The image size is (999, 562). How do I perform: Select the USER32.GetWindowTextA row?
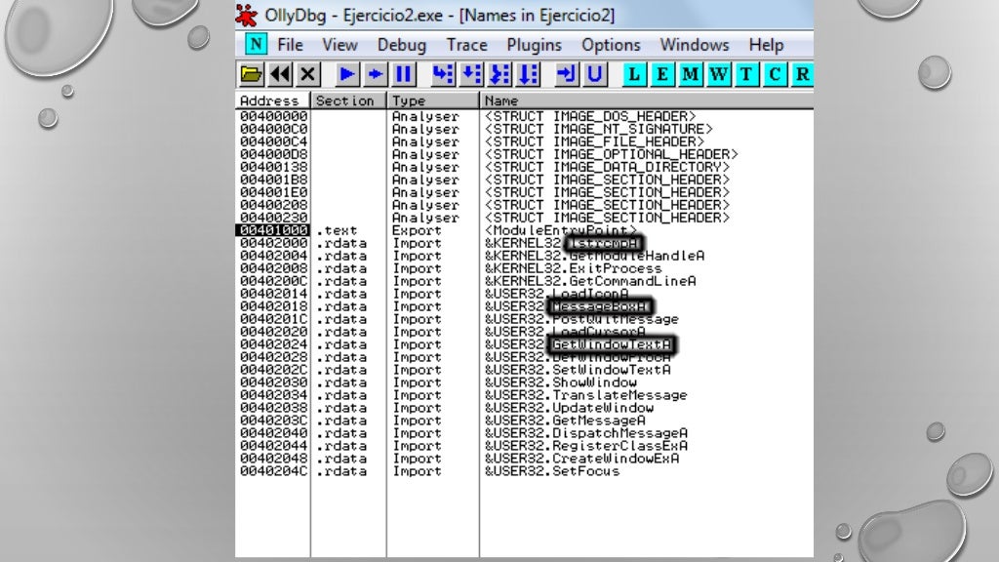(x=524, y=344)
